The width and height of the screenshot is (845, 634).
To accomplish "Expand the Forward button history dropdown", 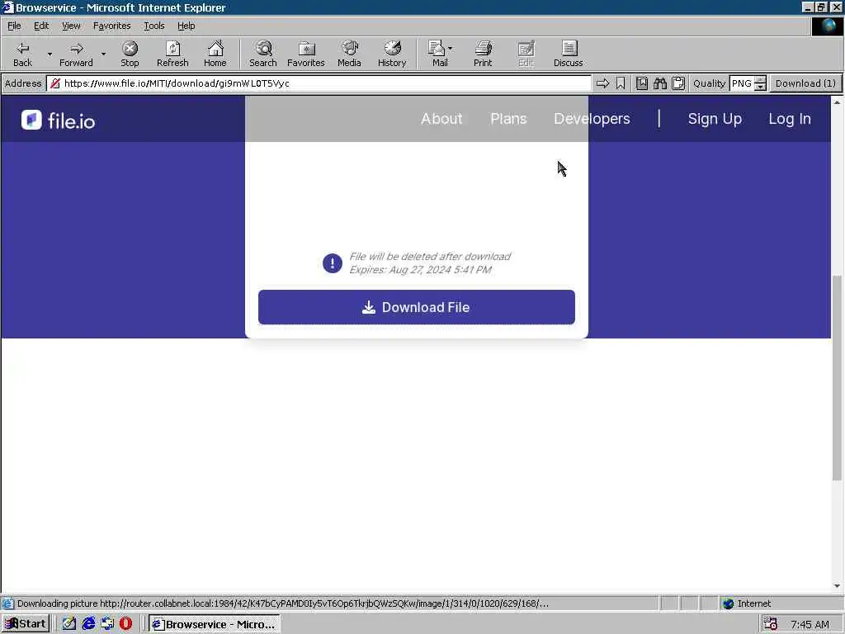I will 103,54.
